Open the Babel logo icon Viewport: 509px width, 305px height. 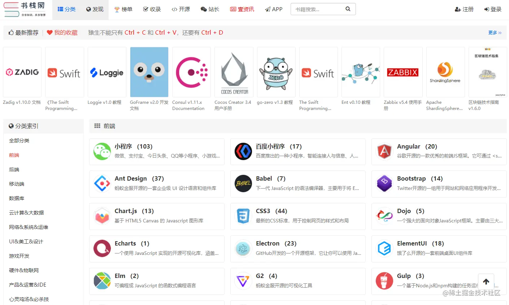coord(243,184)
